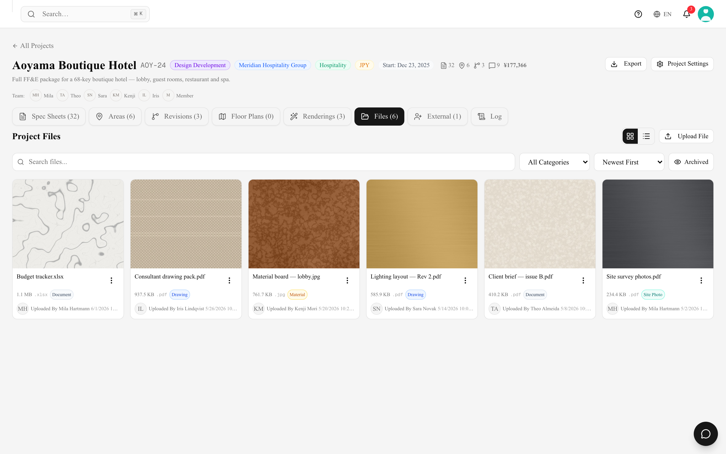726x454 pixels.
Task: Click the Meridian Hospitality Group tag
Action: click(273, 65)
